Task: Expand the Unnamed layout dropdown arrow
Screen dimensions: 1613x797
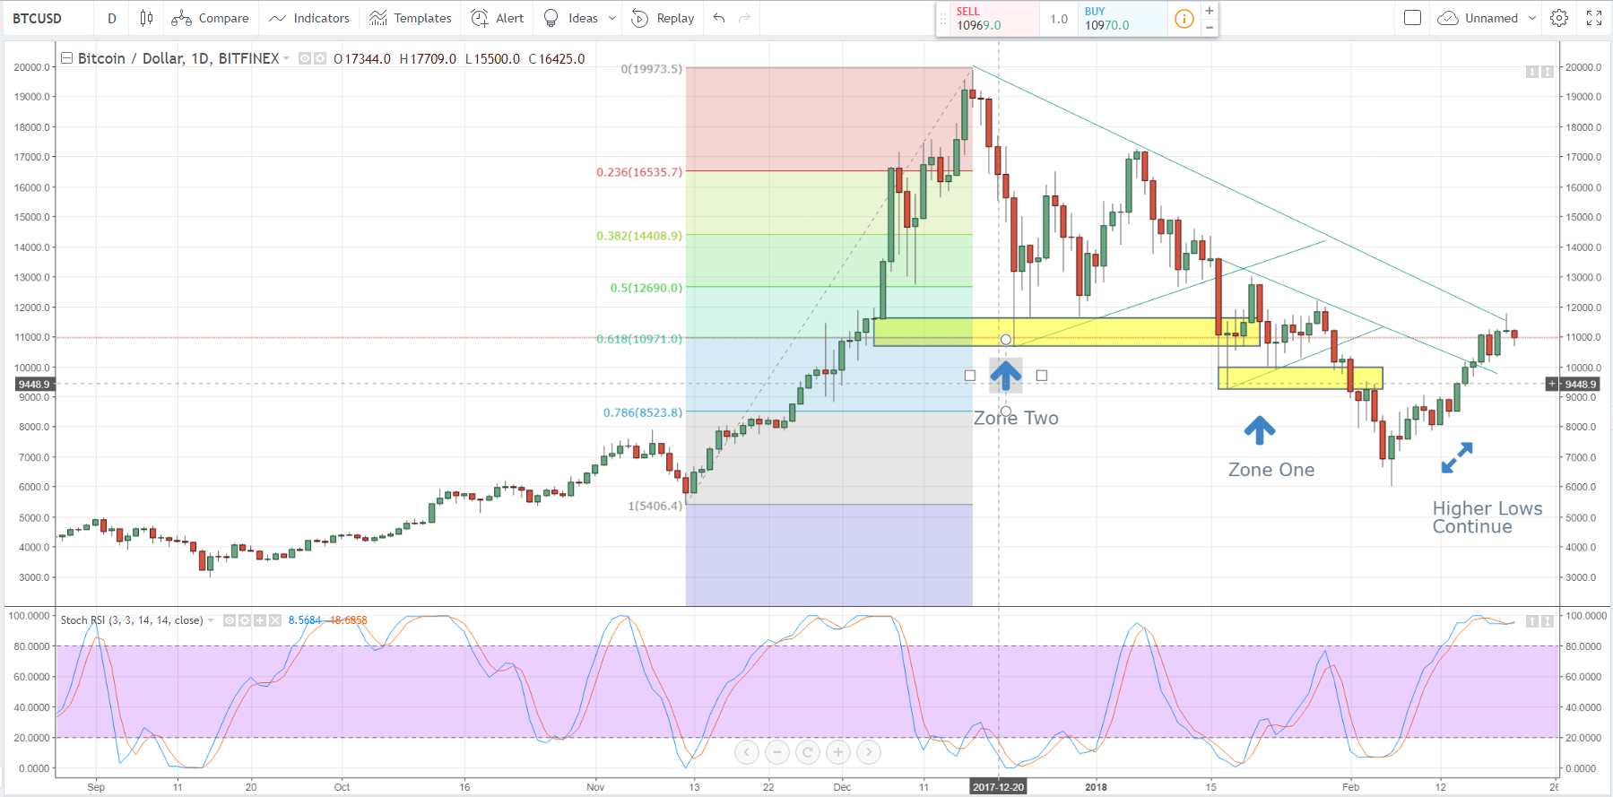Action: (x=1532, y=18)
